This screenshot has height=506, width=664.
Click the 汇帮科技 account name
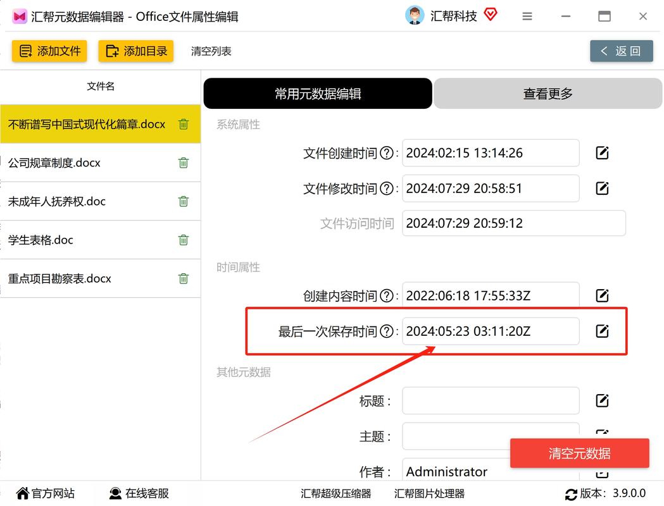point(454,16)
